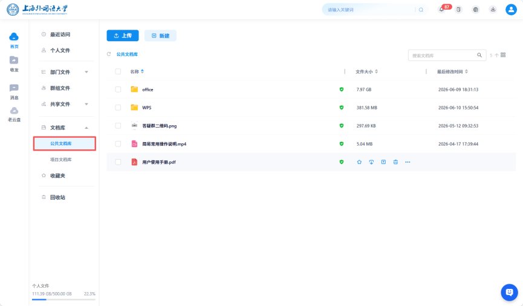523x306 pixels.
Task: Click the global keyword search magnifier
Action: tap(421, 10)
